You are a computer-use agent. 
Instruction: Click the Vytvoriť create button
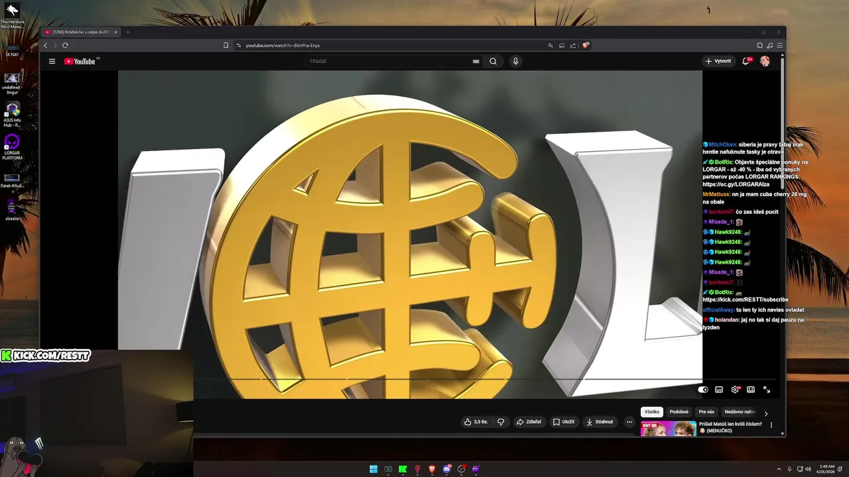pyautogui.click(x=718, y=61)
